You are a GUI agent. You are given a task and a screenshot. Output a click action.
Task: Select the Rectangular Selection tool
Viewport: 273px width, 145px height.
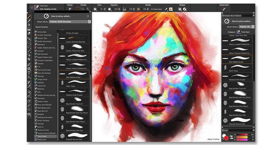point(29,43)
